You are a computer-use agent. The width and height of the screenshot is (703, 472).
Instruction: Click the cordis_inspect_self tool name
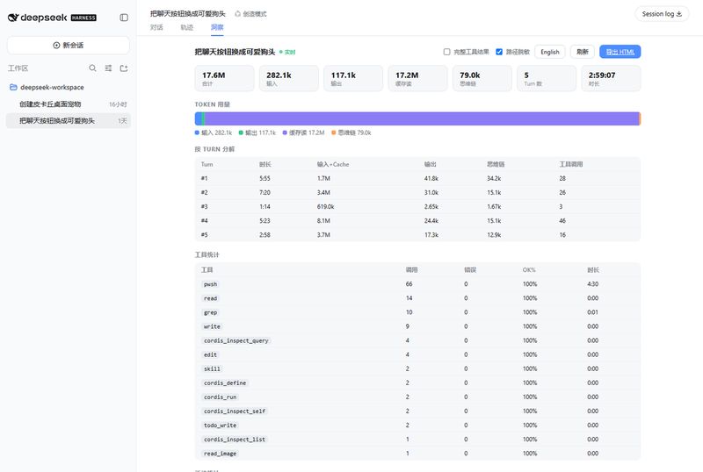pos(235,411)
